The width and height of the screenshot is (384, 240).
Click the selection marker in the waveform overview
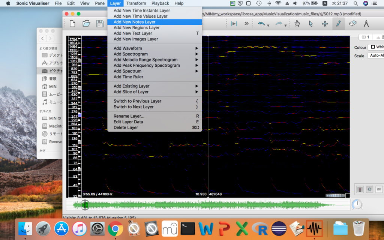pyautogui.click(x=85, y=205)
